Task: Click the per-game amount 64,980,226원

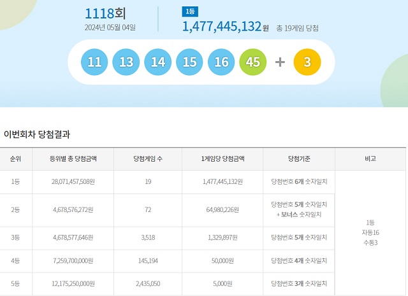Action: 222,209
